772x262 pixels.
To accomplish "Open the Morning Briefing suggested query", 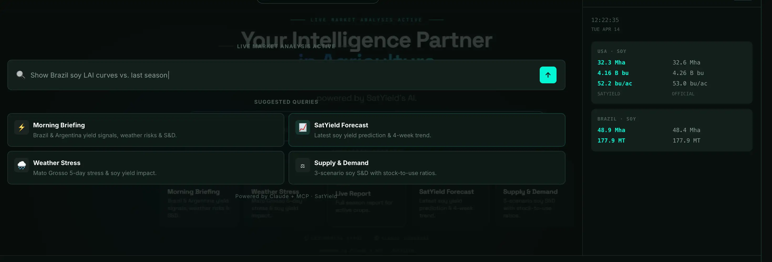I will (146, 130).
